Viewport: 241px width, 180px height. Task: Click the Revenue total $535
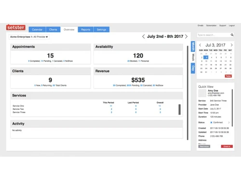[138, 80]
